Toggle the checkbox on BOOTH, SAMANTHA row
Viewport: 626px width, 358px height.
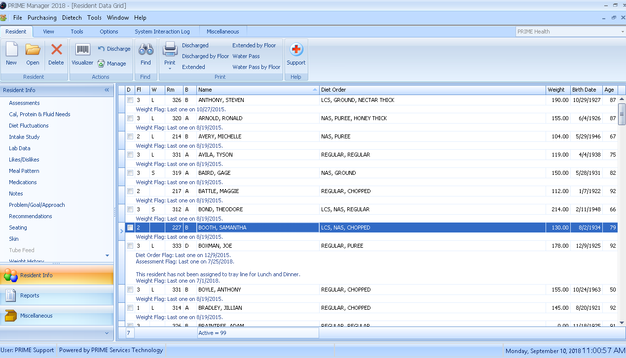[130, 228]
